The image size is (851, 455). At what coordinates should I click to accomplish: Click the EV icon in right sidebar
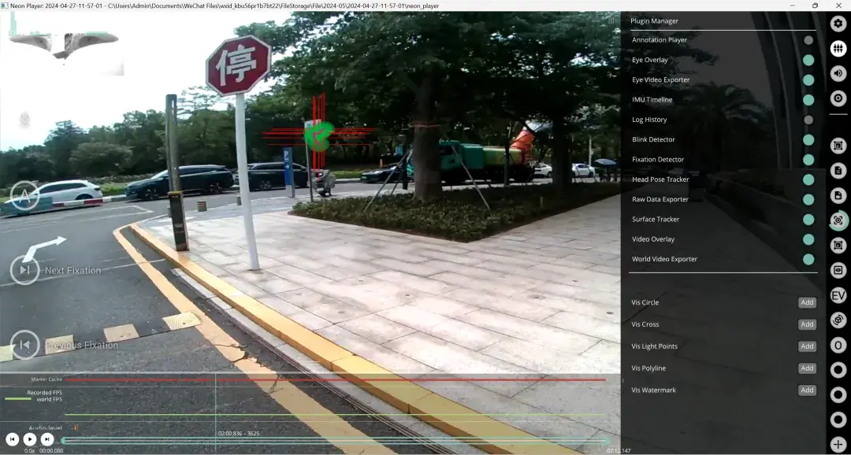(x=838, y=295)
